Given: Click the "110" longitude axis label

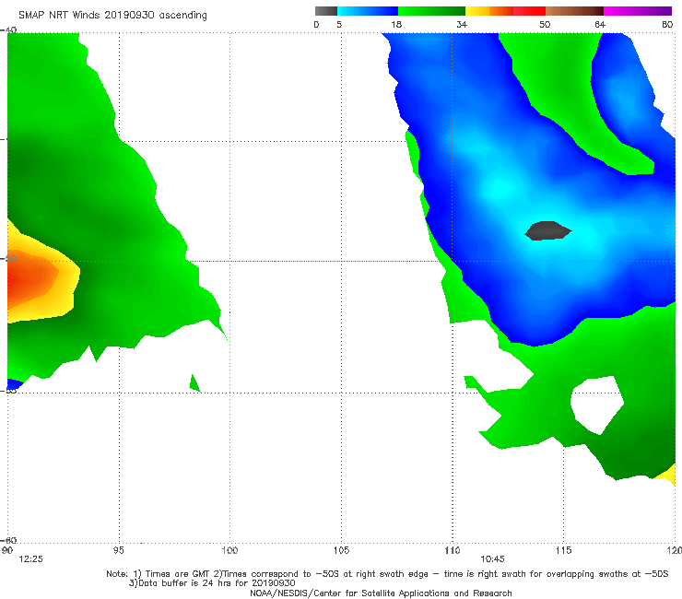Looking at the screenshot, I should point(453,550).
